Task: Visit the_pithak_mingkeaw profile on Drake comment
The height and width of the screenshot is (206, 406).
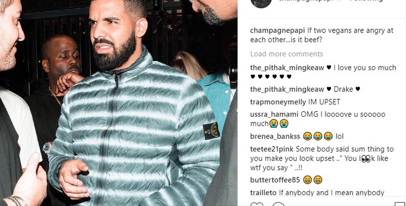Action: click(x=287, y=89)
